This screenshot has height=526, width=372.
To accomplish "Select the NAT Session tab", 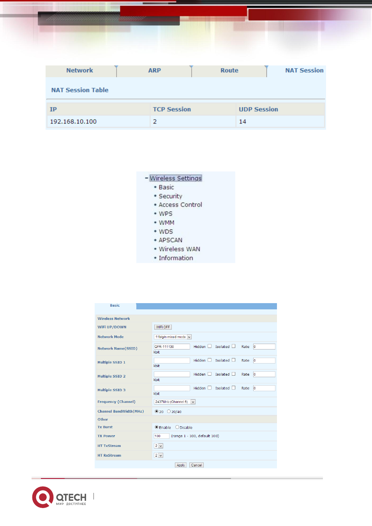I will 304,71.
